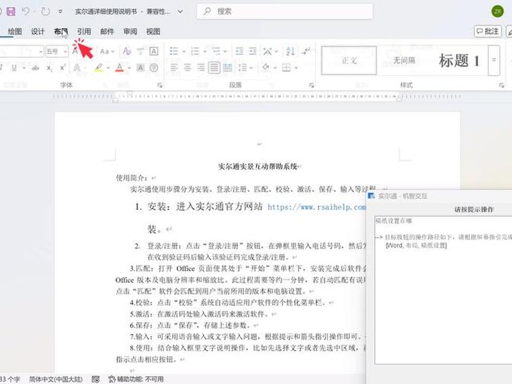Open the customize quick access toolbar arrow
The width and height of the screenshot is (512, 384).
pos(60,12)
